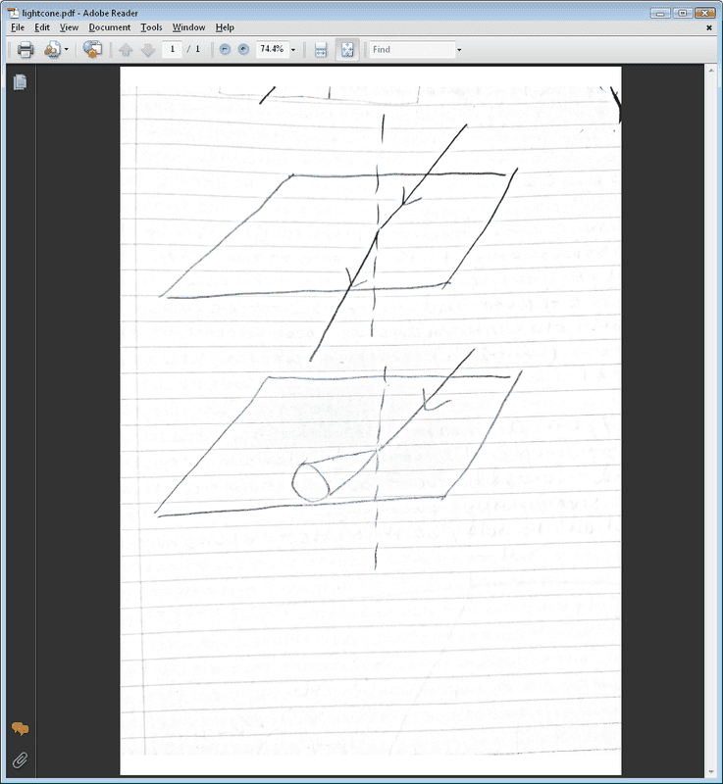Click the scroll up arrow of the vertical scrollbar

click(x=711, y=72)
